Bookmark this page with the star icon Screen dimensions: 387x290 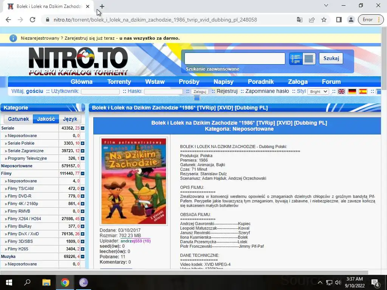(324, 20)
